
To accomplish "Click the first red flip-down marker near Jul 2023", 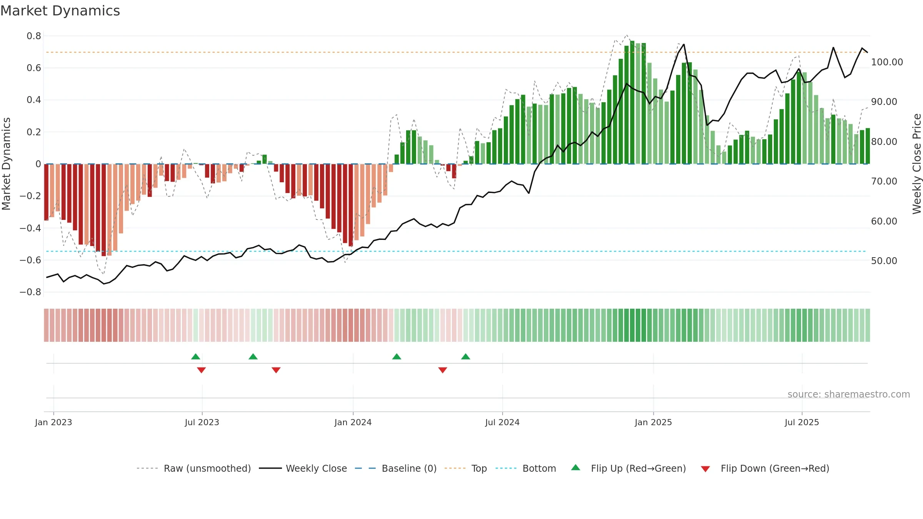I will coord(202,370).
